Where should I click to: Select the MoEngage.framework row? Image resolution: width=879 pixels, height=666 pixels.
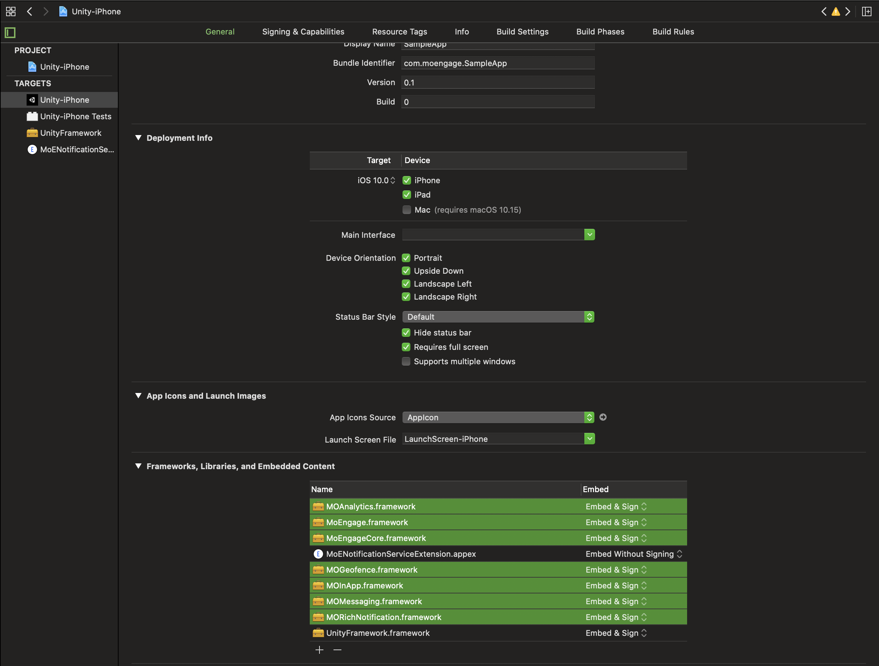coord(498,522)
